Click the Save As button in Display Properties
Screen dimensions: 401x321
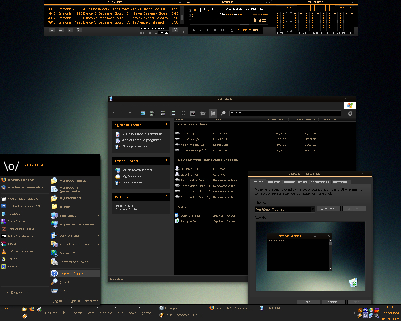tap(329, 208)
